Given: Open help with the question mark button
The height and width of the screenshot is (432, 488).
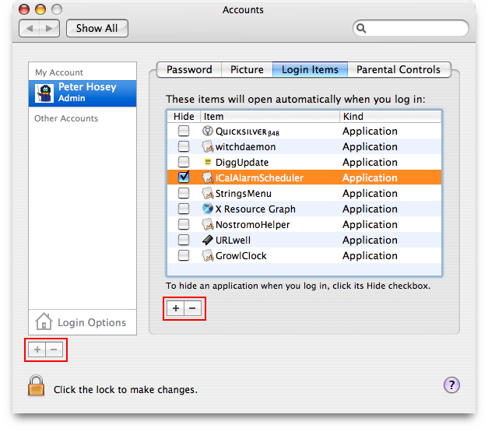Looking at the screenshot, I should tap(451, 385).
